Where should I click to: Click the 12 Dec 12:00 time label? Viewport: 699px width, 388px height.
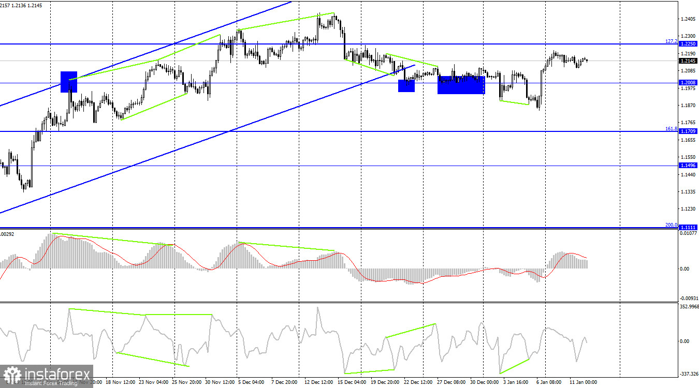point(318,382)
